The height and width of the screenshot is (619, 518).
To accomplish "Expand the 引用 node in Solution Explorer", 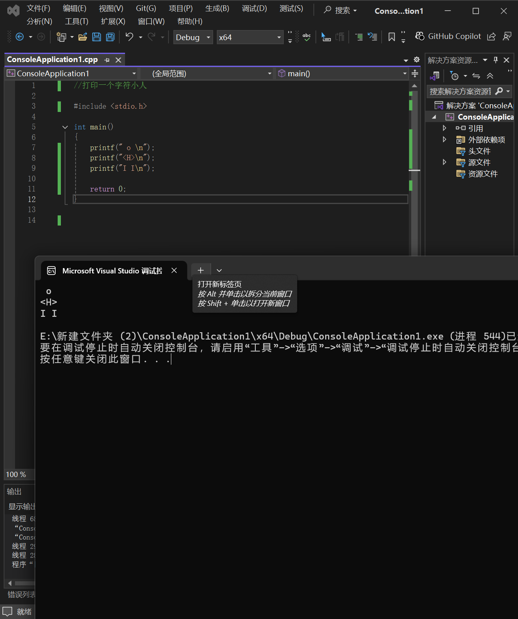I will coord(445,128).
